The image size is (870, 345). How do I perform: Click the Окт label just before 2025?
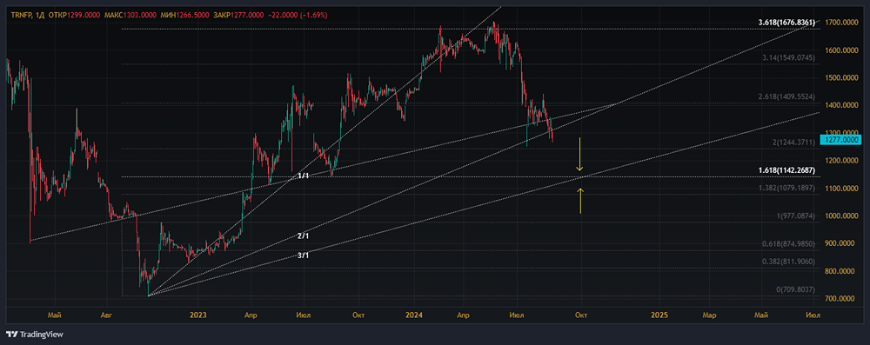point(581,315)
